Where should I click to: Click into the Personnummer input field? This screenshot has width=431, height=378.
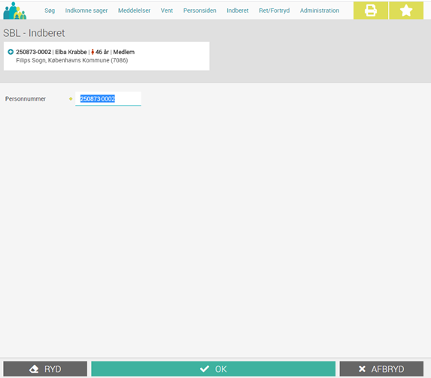pos(108,98)
